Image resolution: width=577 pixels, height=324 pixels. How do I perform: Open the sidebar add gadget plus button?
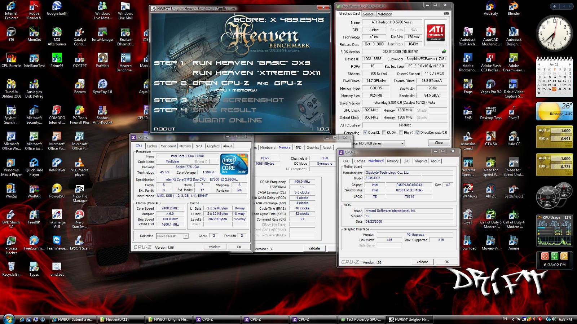554,6
